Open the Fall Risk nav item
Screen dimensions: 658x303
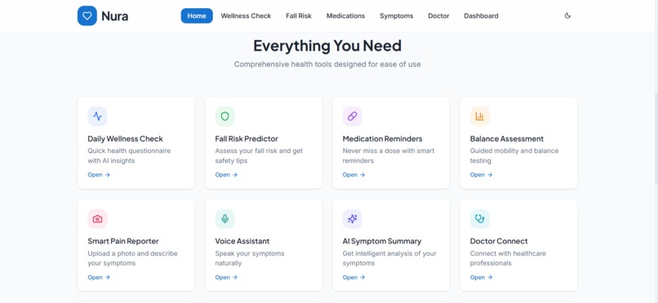click(x=299, y=16)
